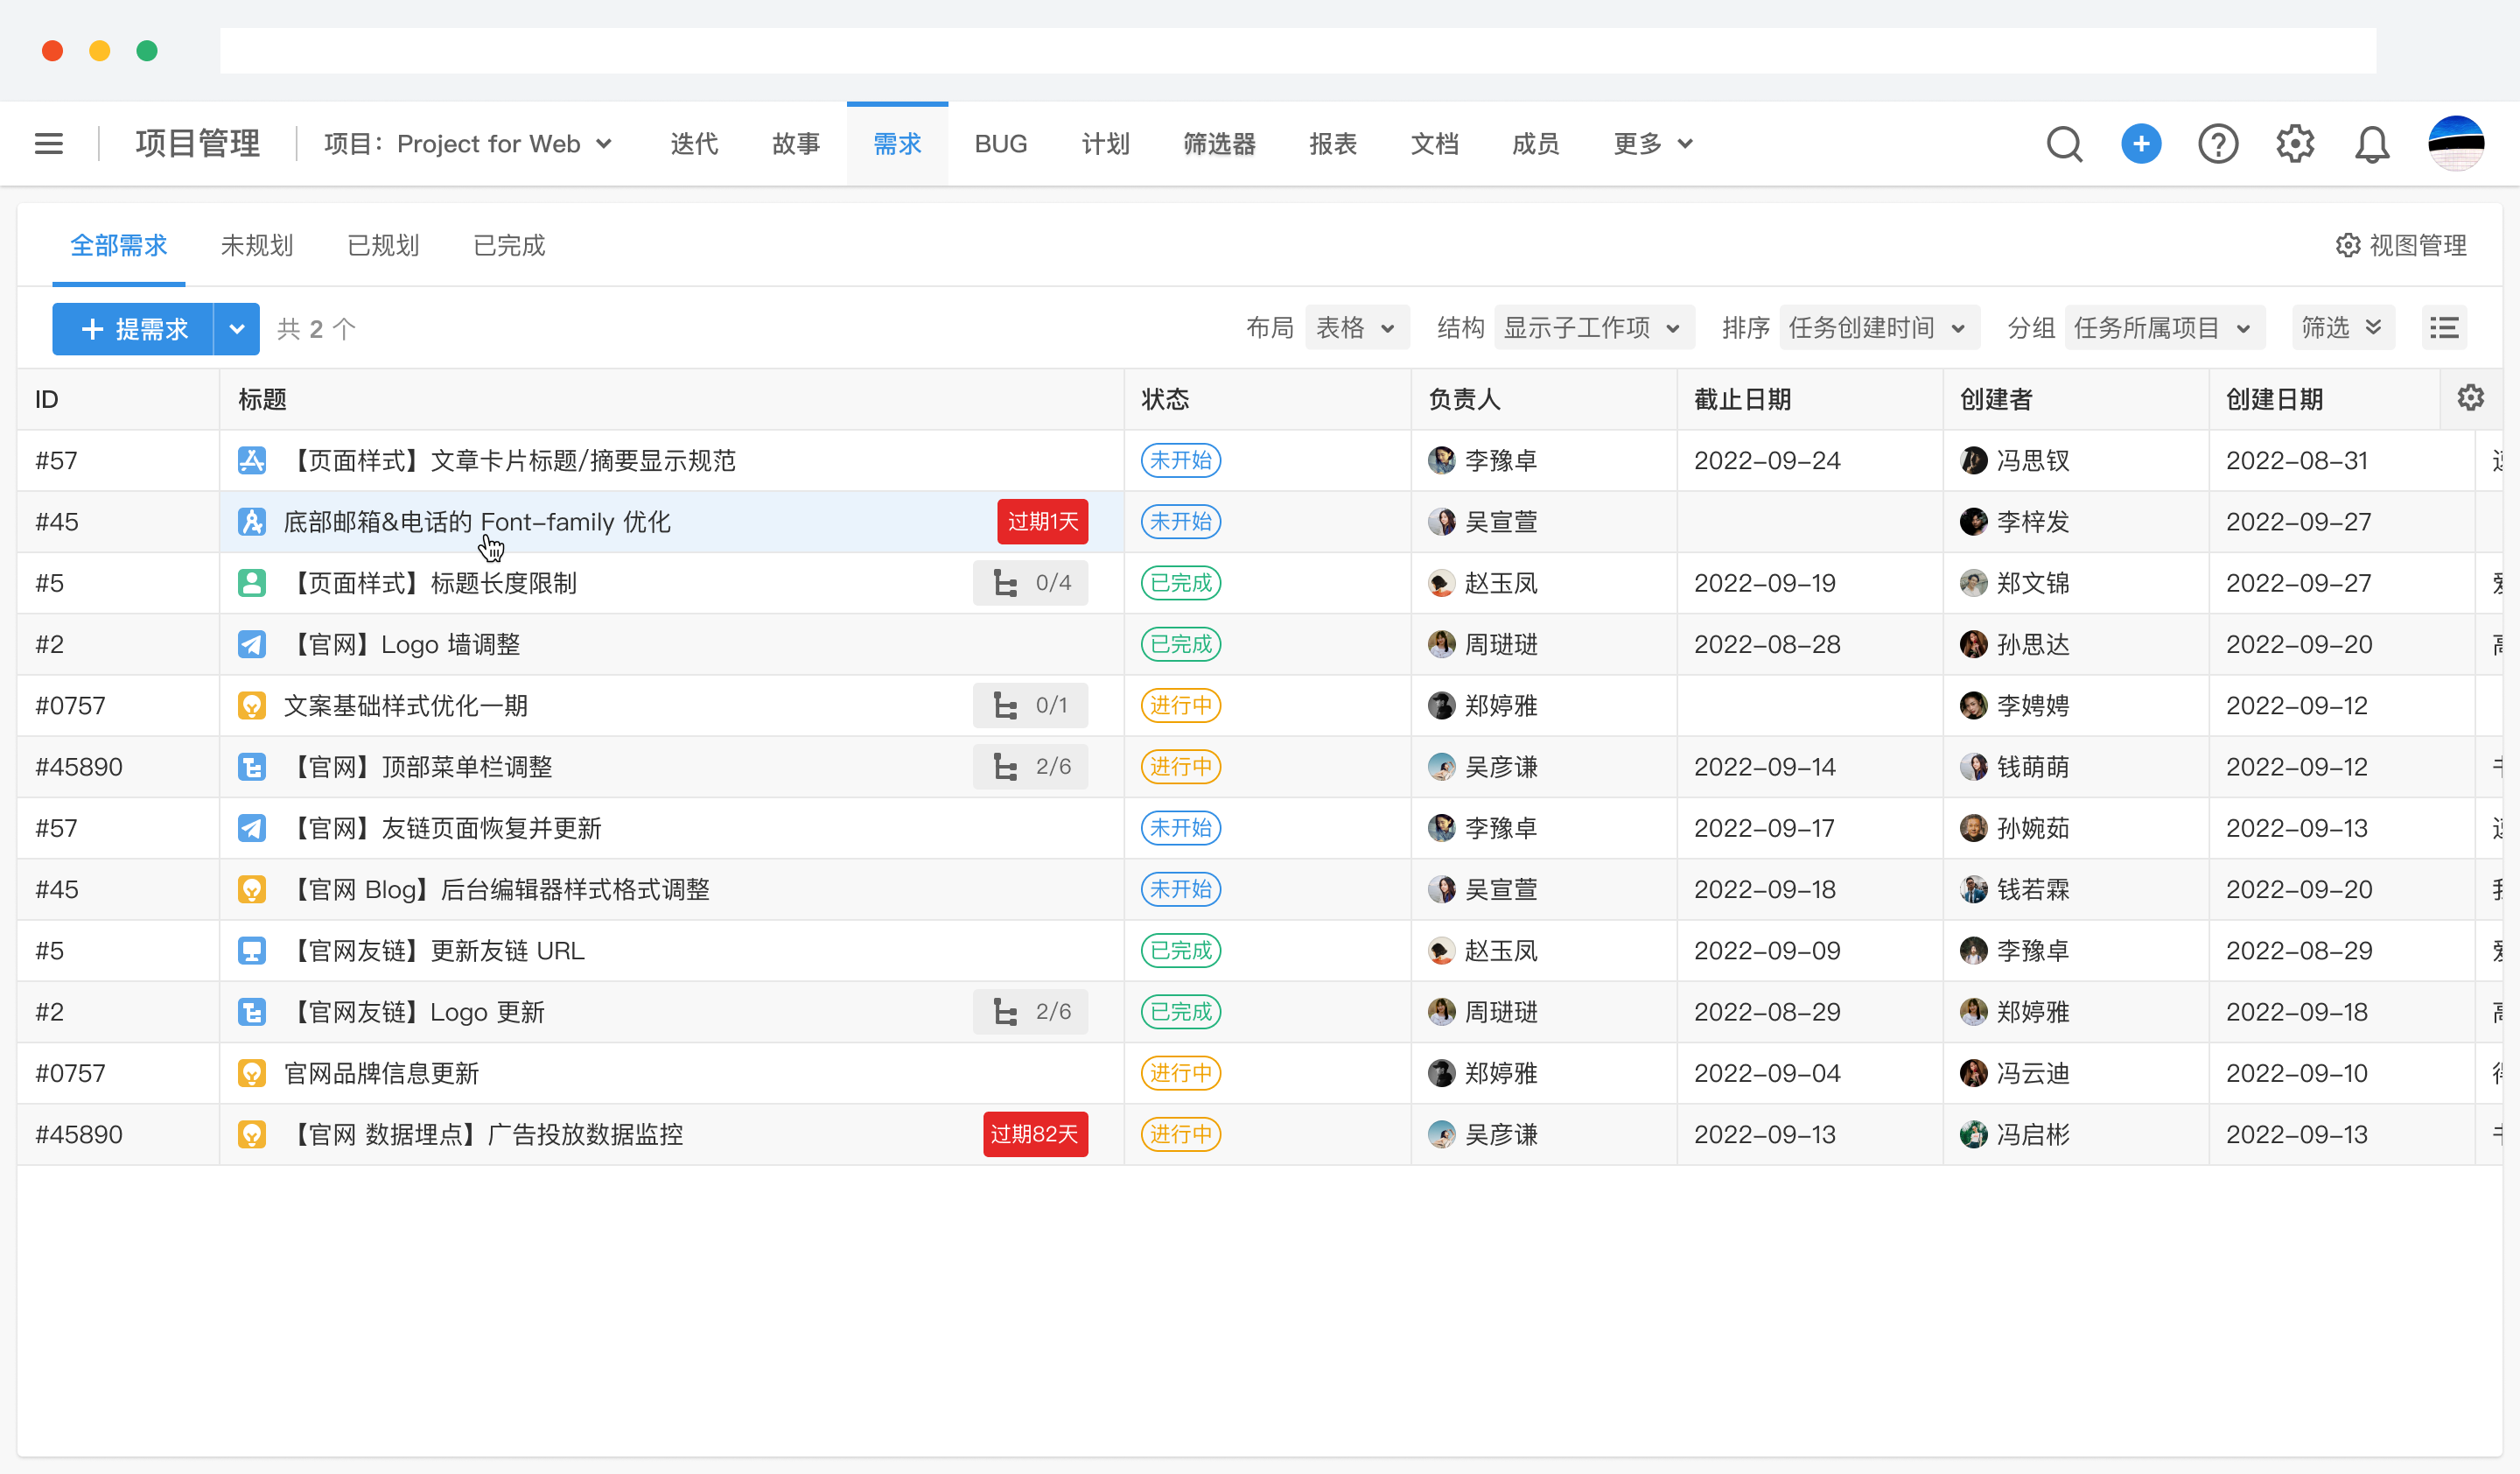Click the 提需求 button

pyautogui.click(x=133, y=328)
